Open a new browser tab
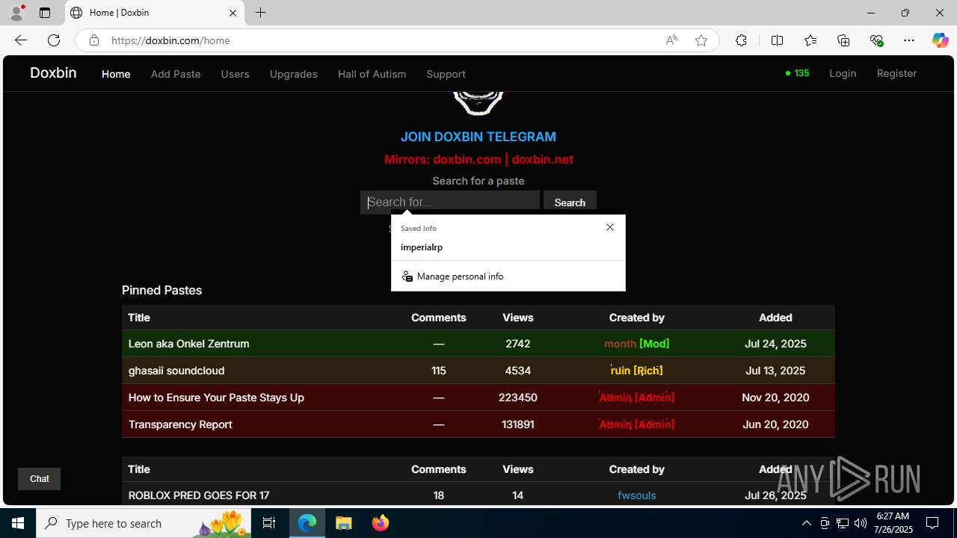Image resolution: width=957 pixels, height=538 pixels. 260,13
